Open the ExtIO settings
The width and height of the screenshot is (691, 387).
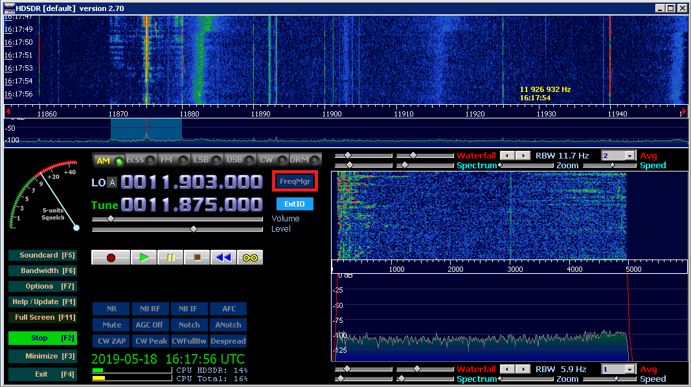(x=295, y=204)
